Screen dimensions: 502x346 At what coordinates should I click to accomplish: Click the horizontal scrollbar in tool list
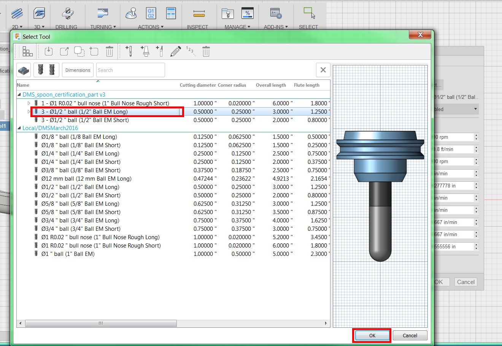(101, 324)
